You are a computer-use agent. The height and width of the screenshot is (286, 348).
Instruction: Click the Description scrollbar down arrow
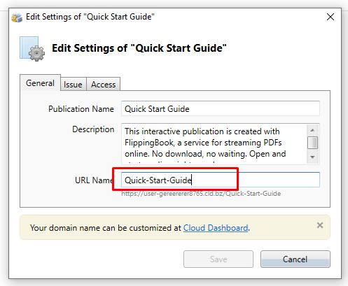click(312, 157)
